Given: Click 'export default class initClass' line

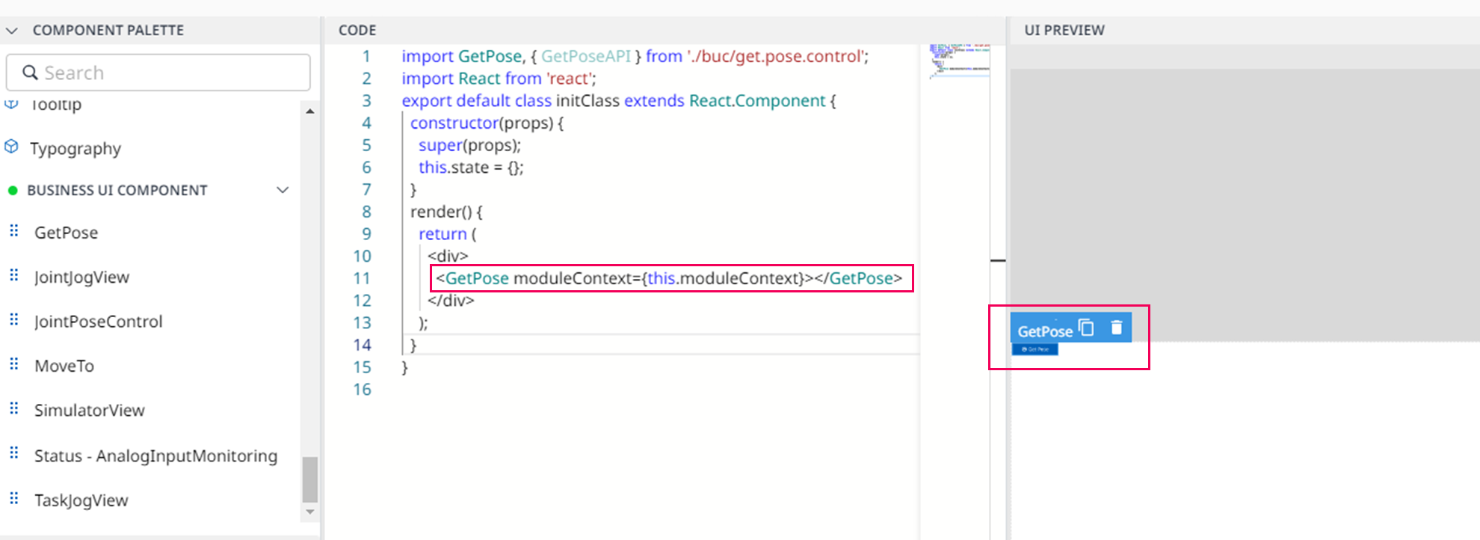Looking at the screenshot, I should coord(619,101).
